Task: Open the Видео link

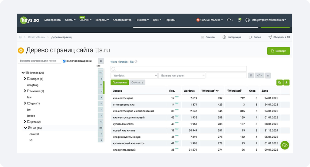Action: [255, 37]
